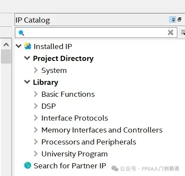Expand the System node arrow
The height and width of the screenshot is (176, 185).
coord(36,70)
